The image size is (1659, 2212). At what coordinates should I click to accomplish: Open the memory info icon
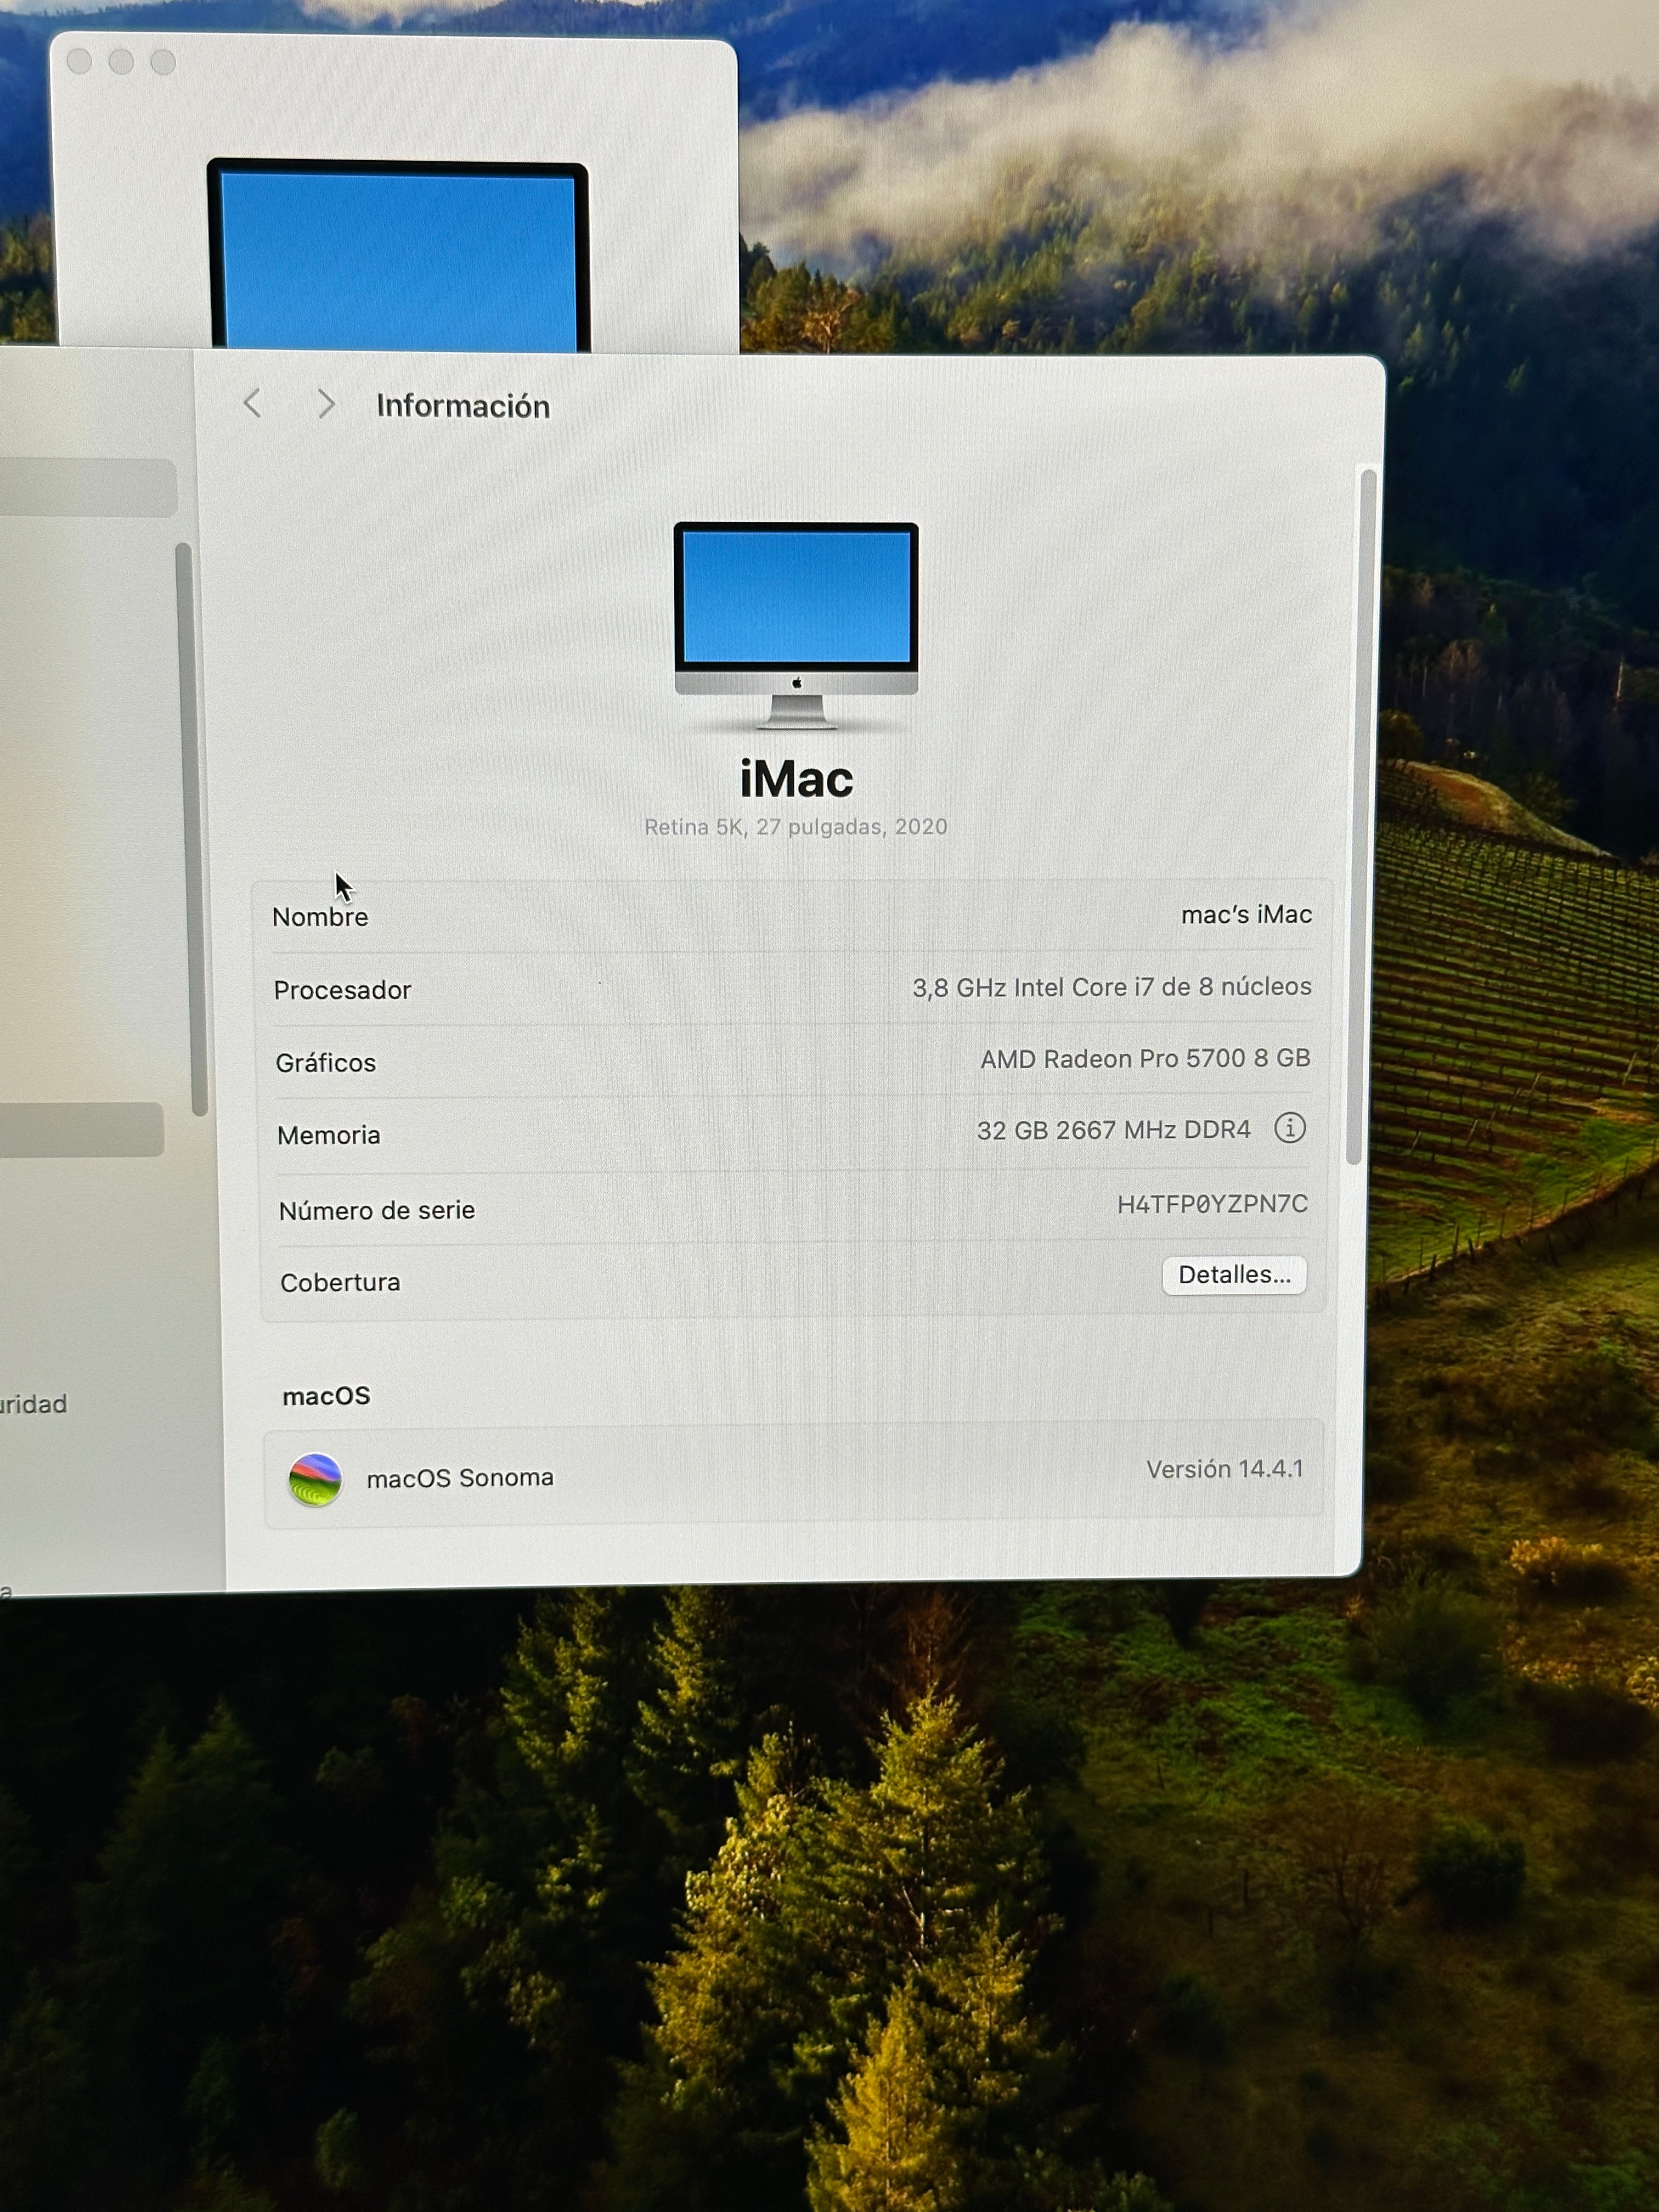pyautogui.click(x=1290, y=1128)
